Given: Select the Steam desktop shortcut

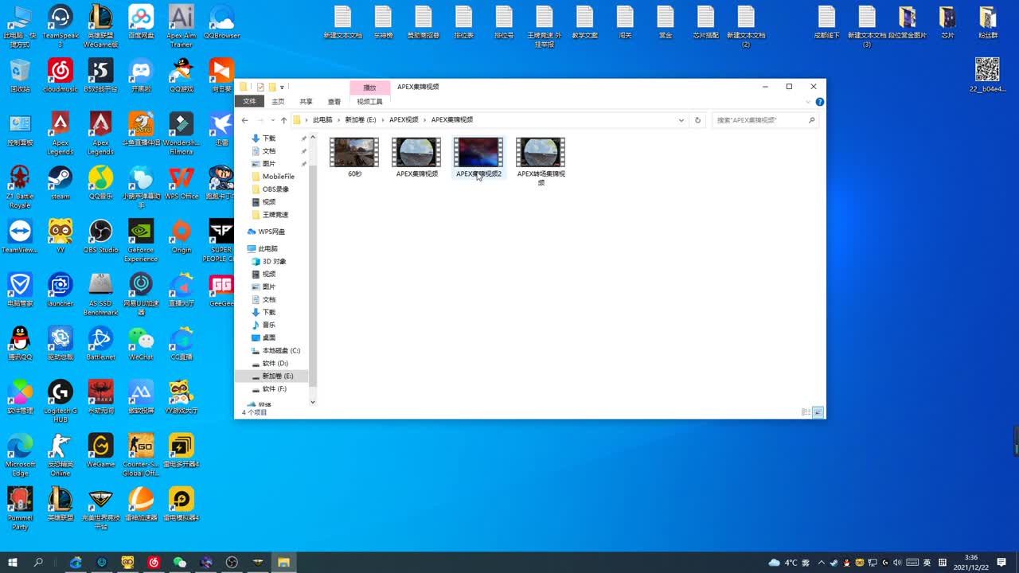Looking at the screenshot, I should [60, 178].
